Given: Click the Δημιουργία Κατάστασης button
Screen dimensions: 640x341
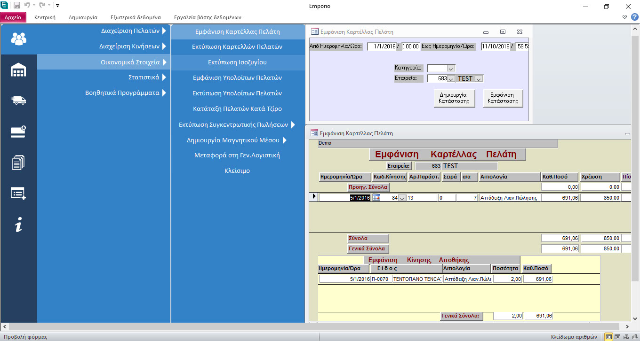Looking at the screenshot, I should tap(454, 98).
